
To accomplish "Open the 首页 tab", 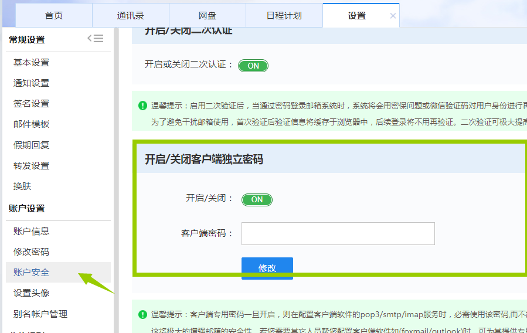I will pos(54,16).
